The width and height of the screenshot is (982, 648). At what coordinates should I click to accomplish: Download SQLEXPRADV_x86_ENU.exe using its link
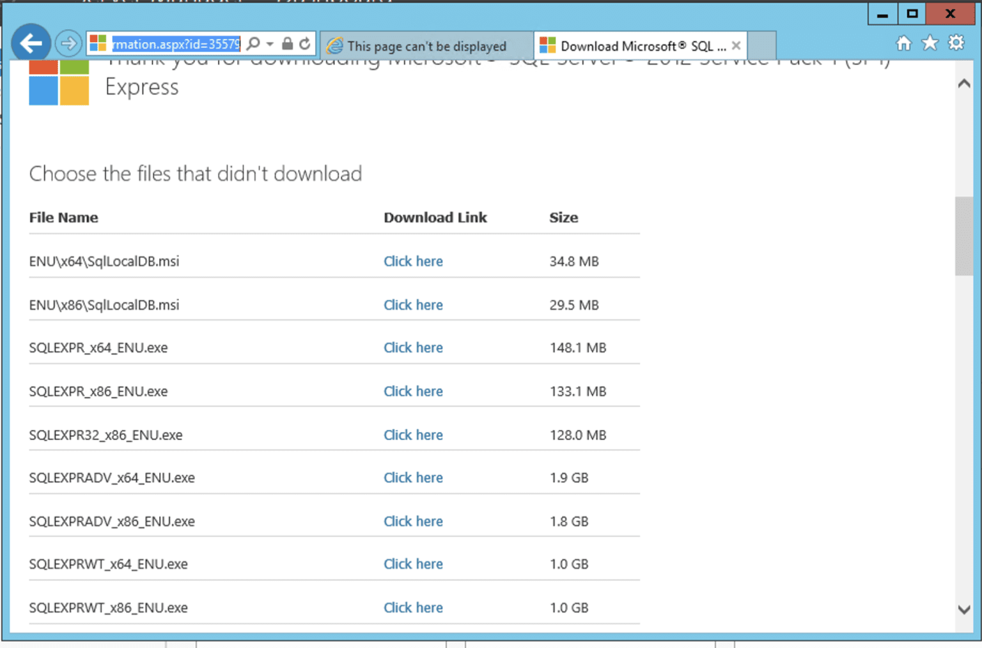(413, 521)
